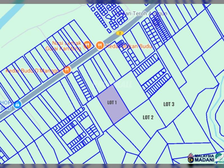Click the black dot in the housing rows
This screenshot has height=168, width=224.
point(163,72)
